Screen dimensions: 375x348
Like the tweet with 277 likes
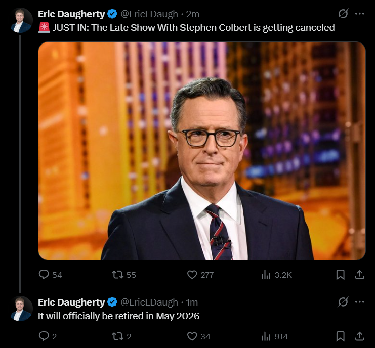tap(192, 274)
